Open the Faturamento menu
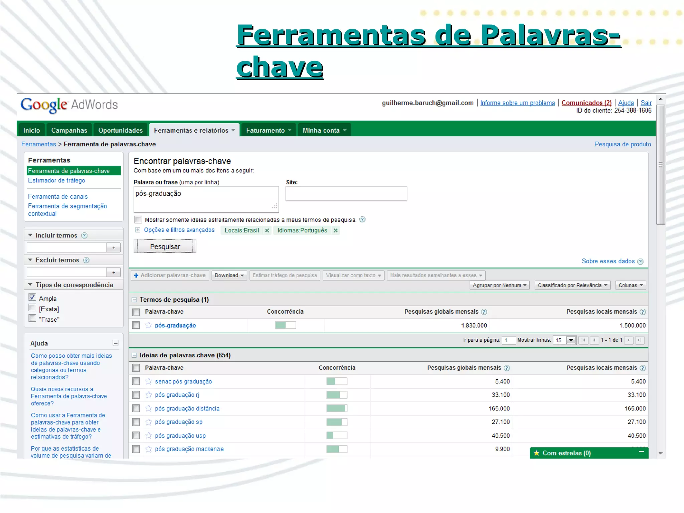This screenshot has height=513, width=684. 269,130
